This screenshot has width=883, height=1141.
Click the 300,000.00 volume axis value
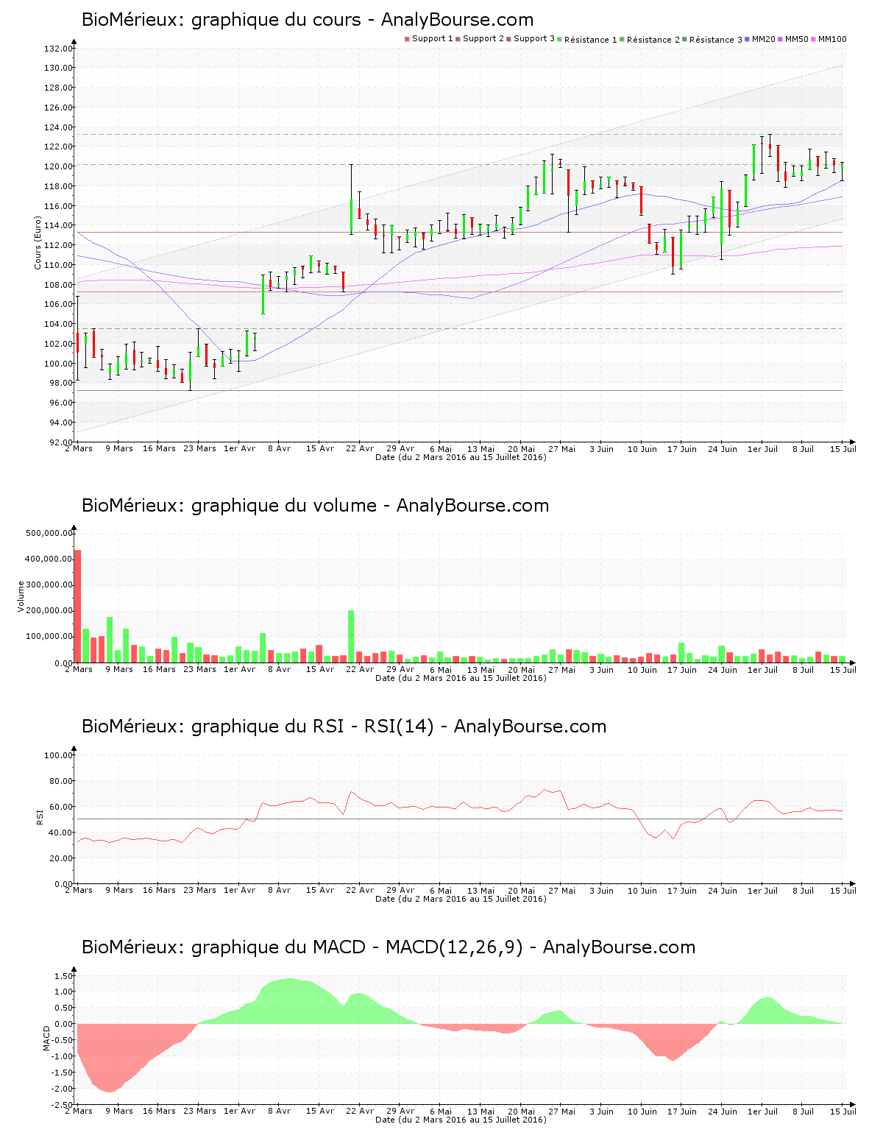click(x=49, y=584)
